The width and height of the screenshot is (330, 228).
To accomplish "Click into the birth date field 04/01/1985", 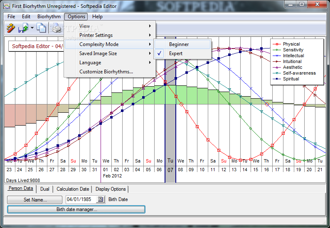I will pos(81,199).
